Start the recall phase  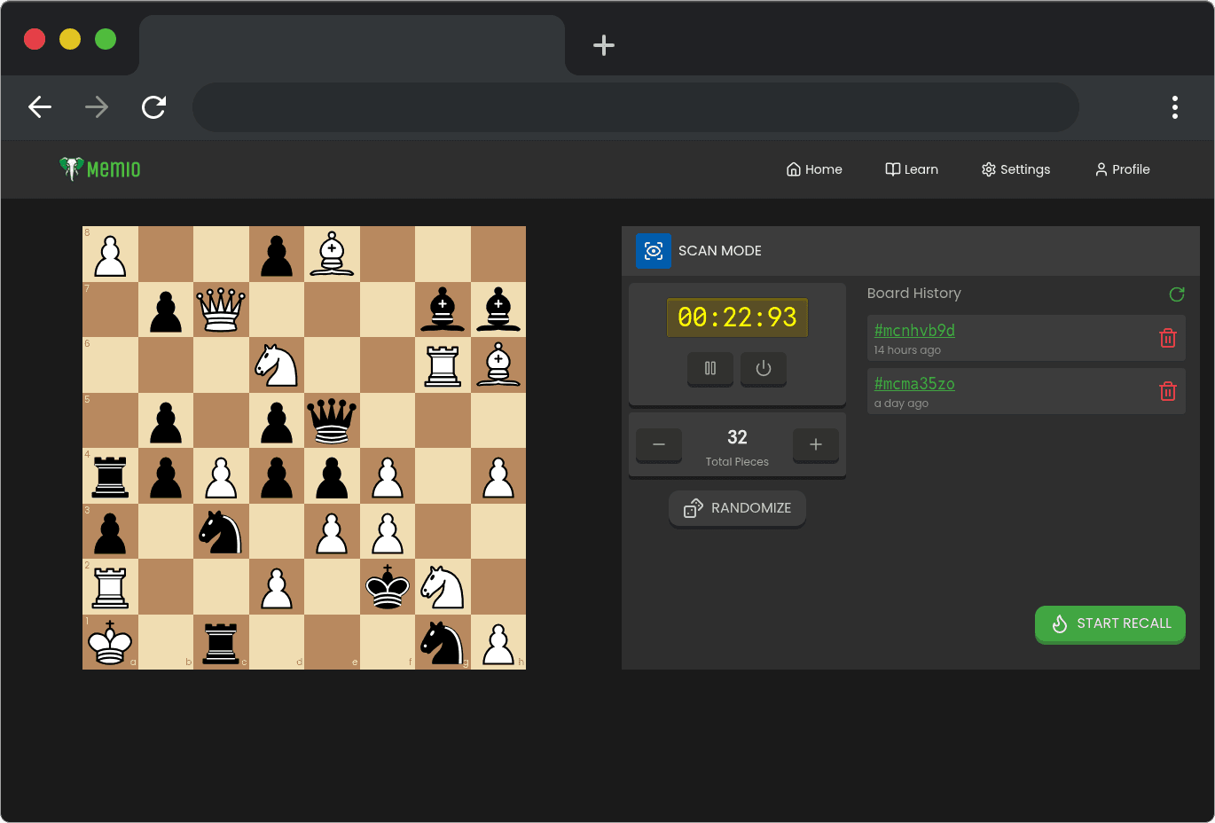pyautogui.click(x=1109, y=623)
